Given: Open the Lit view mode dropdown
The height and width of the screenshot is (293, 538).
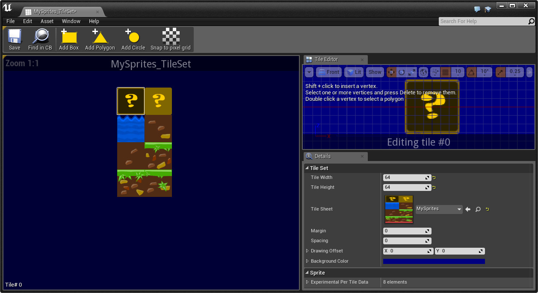Looking at the screenshot, I should (x=354, y=72).
